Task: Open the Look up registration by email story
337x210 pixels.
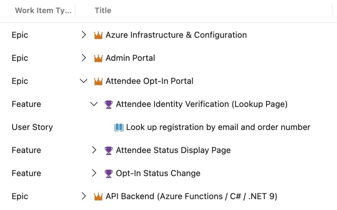Action: coord(218,127)
